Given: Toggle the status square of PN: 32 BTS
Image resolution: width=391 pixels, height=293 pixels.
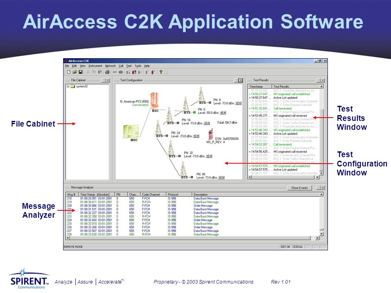Looking at the screenshot, I should click(179, 156).
